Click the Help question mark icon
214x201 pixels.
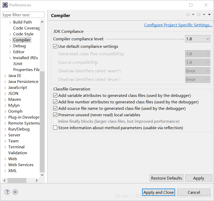[7, 192]
